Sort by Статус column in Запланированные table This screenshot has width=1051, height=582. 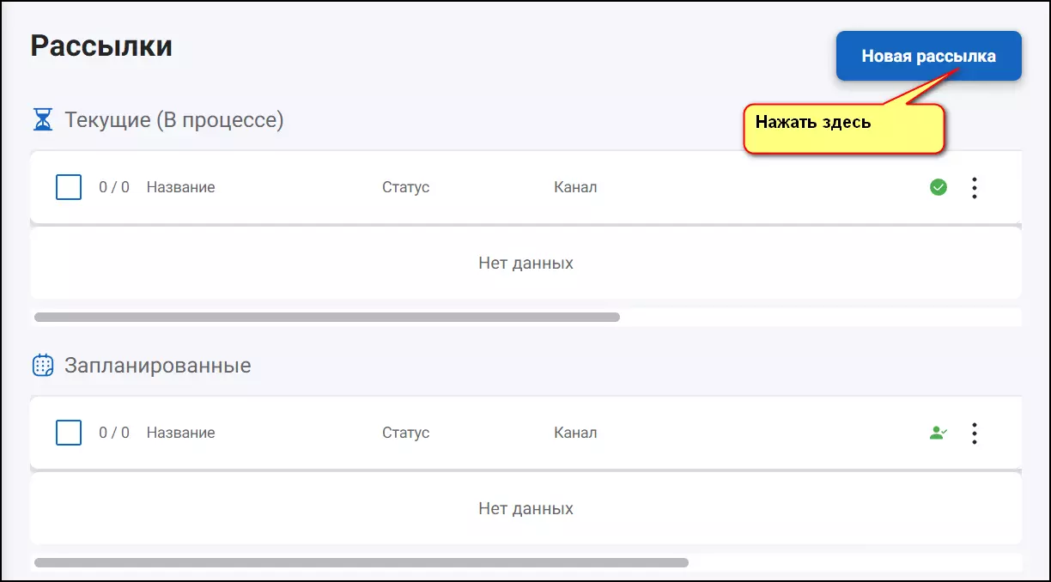(x=405, y=433)
